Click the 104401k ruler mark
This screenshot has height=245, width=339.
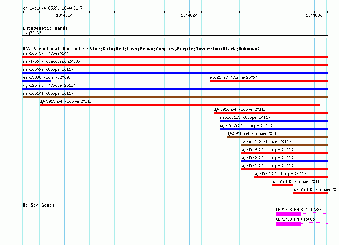(x=64, y=15)
